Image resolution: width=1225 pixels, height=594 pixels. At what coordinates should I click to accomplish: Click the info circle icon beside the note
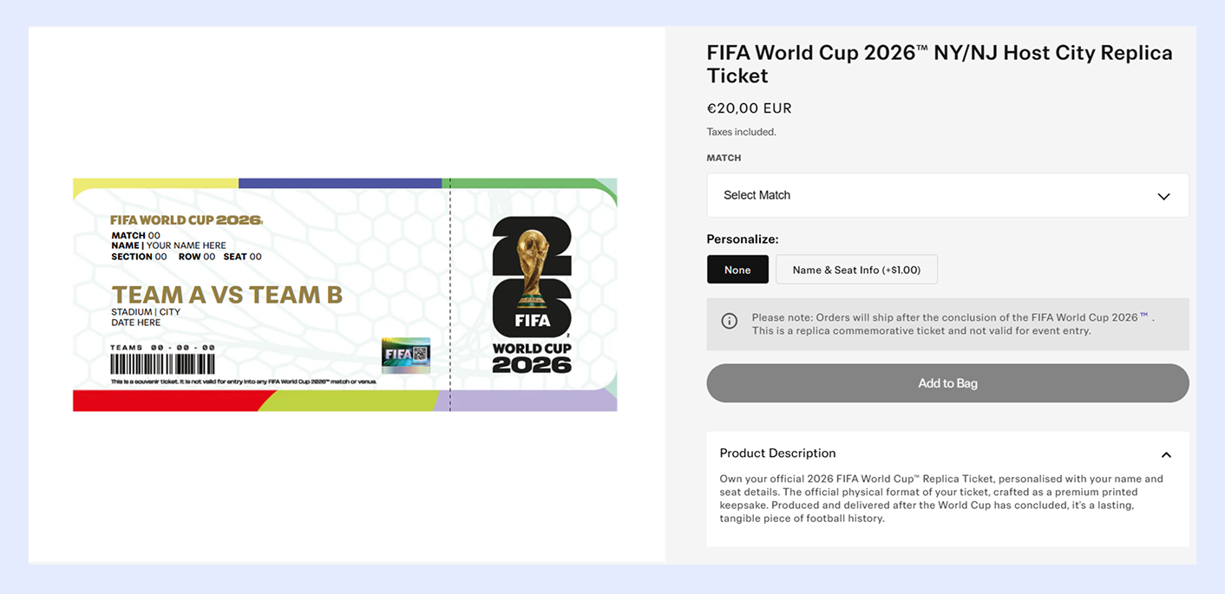tap(730, 321)
